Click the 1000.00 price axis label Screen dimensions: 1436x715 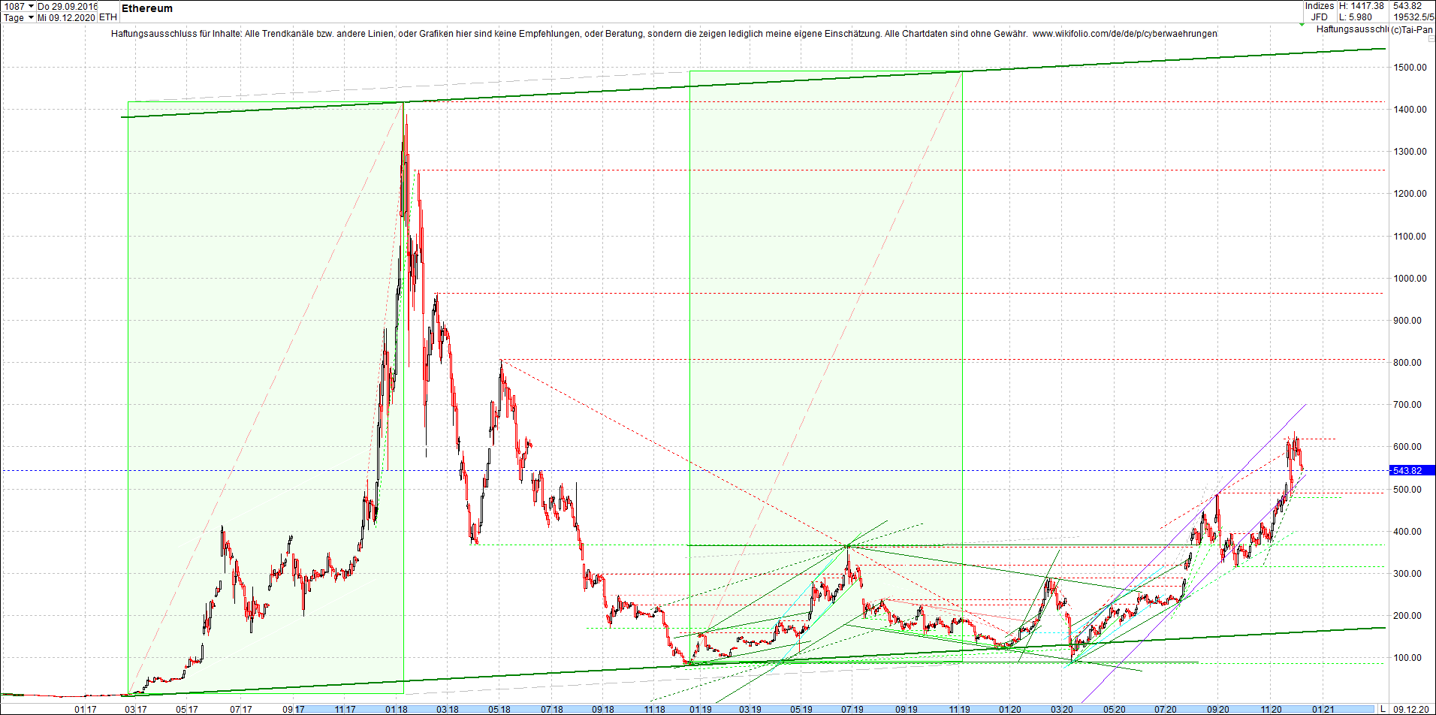(1410, 279)
